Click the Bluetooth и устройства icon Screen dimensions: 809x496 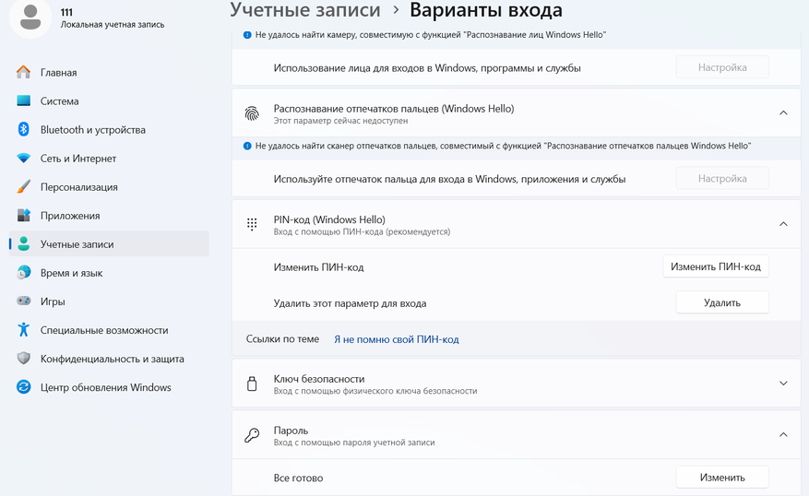tap(24, 130)
